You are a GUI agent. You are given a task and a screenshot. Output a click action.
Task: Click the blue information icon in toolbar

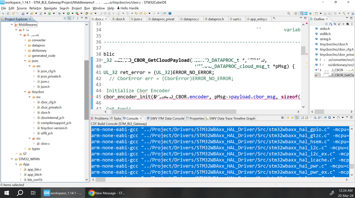(170, 13)
